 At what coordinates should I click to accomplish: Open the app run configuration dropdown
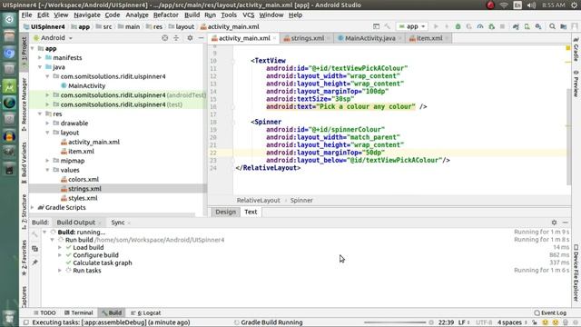coord(411,26)
